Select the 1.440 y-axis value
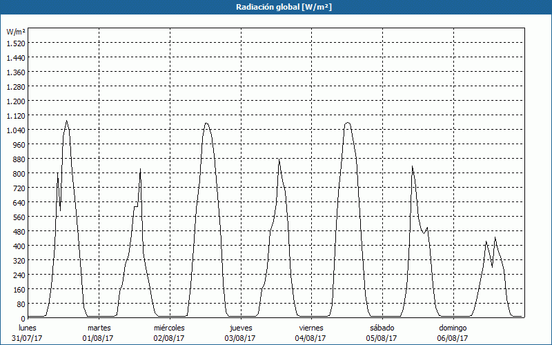Screen dimensions: 552x345 pos(16,58)
